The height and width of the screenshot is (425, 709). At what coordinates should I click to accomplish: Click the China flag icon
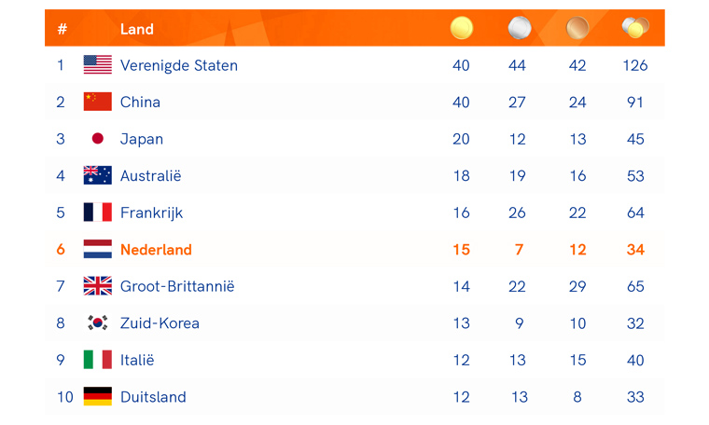coord(97,102)
